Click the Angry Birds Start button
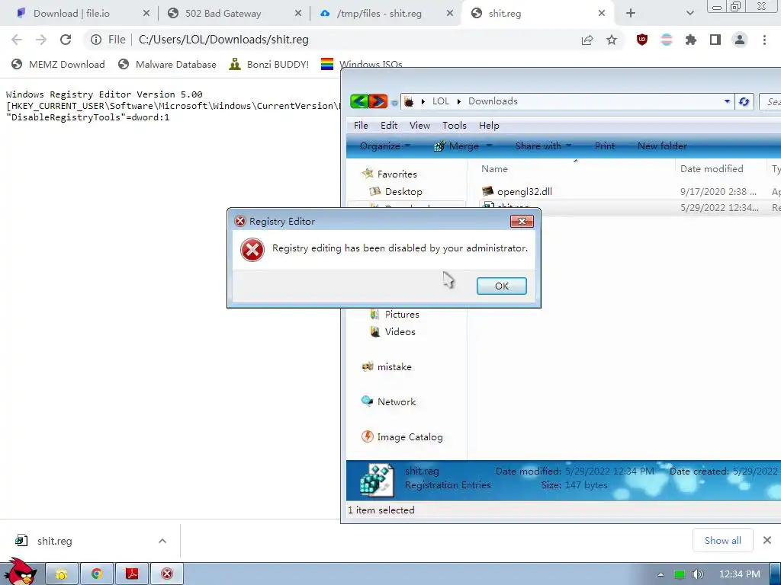 (x=20, y=572)
